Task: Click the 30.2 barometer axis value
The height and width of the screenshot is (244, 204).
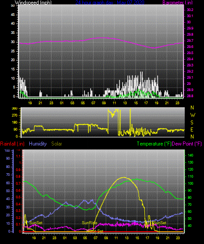Action: point(190,10)
